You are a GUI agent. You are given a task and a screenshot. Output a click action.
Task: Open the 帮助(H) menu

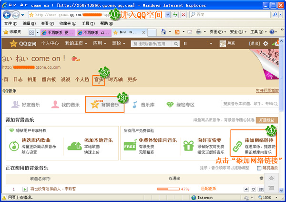[x=106, y=23]
